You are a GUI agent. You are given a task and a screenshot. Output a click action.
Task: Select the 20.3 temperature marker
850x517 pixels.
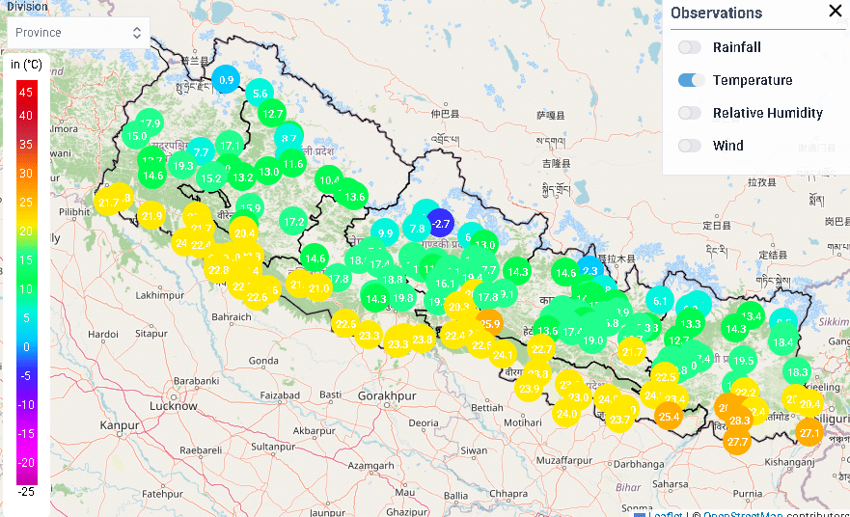click(458, 307)
